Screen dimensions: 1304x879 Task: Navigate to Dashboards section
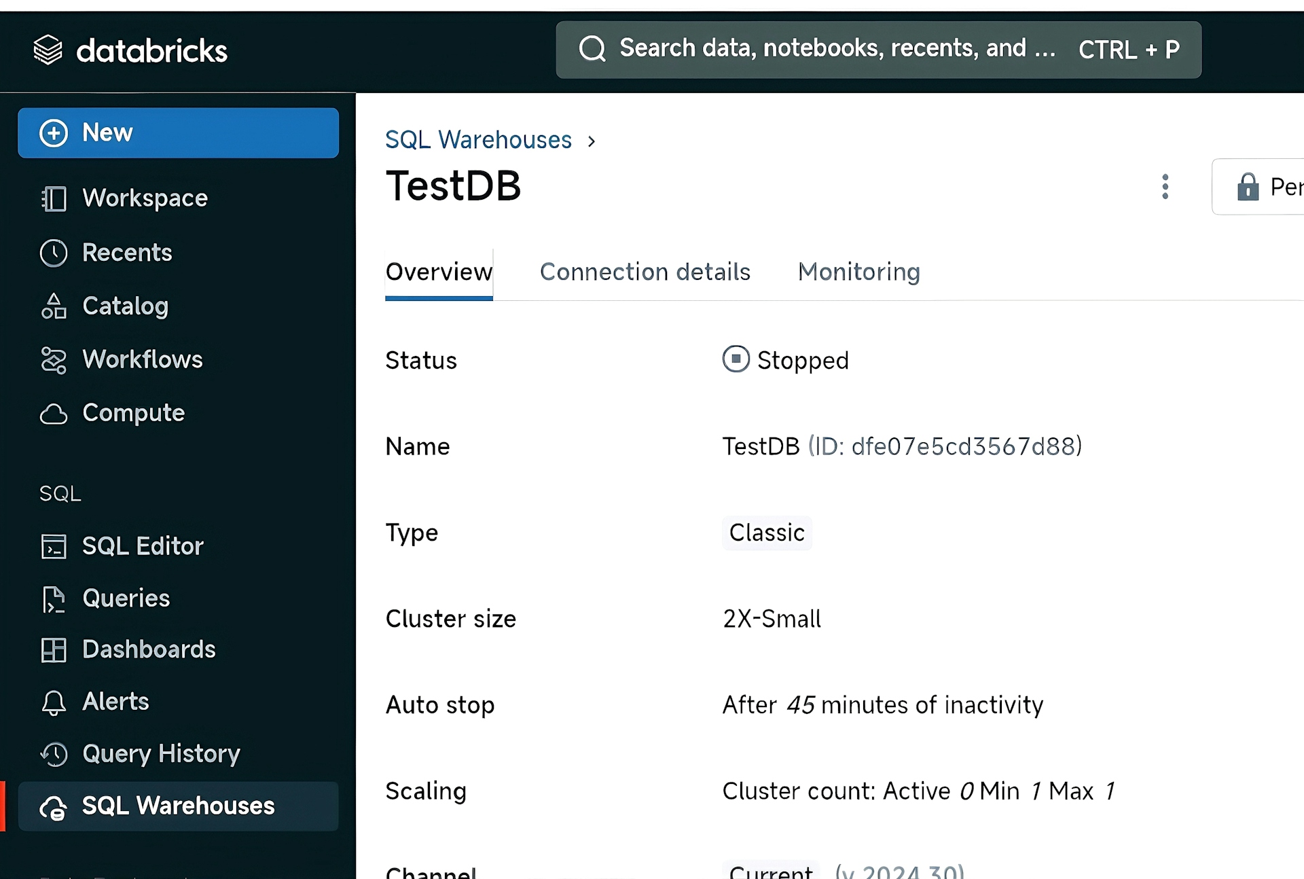(149, 649)
